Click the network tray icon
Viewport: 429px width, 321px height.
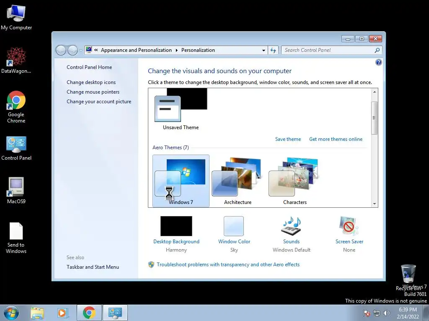377,313
